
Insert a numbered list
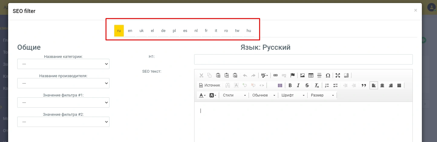pos(327,85)
